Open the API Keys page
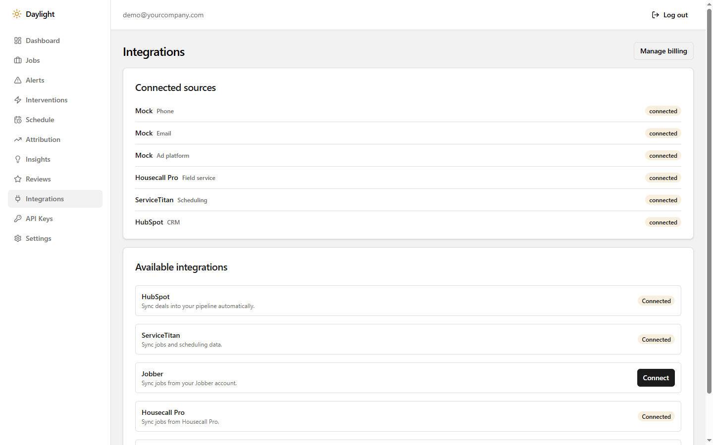The image size is (713, 445). click(55, 219)
